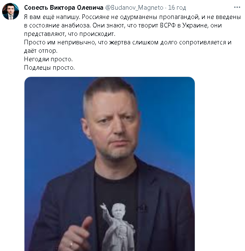The height and width of the screenshot is (251, 245).
Task: Click the word пропагандой in the tweet
Action: tap(179, 17)
